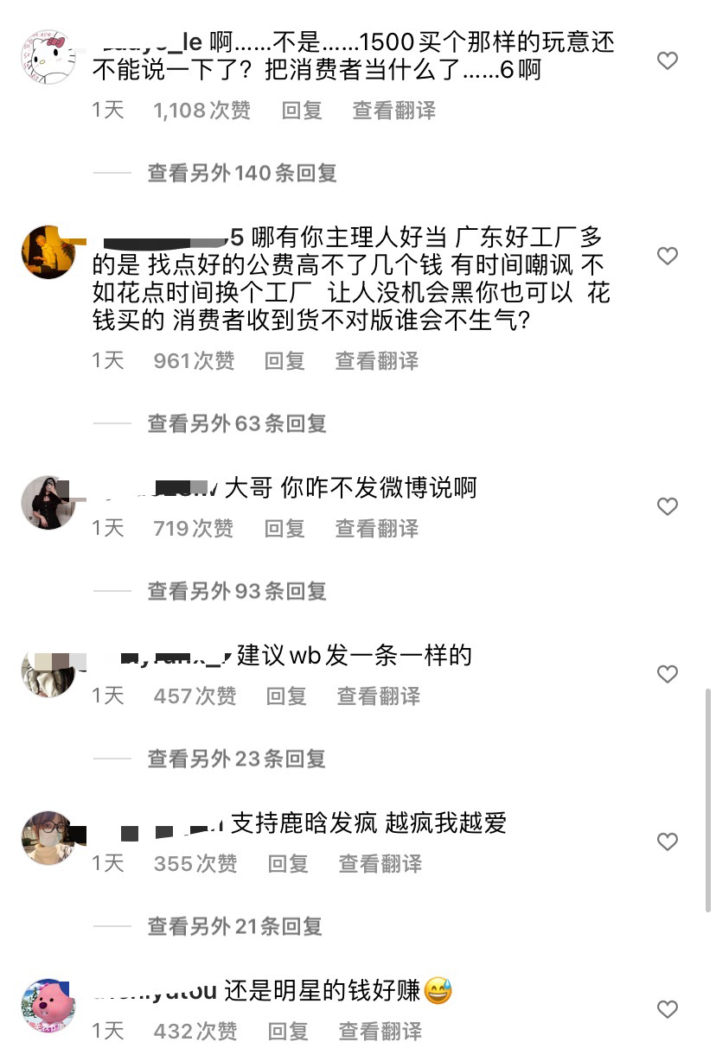Like the 大哥 你咋不发微博说啊 comment

(667, 506)
